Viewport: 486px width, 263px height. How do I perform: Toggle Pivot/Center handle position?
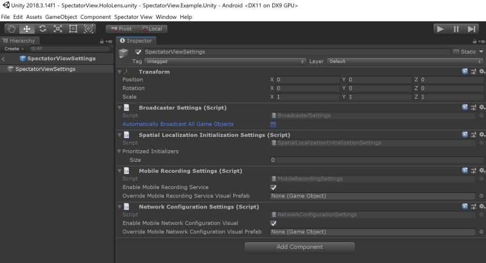point(121,29)
